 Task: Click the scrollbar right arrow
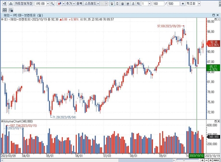[x=174, y=160]
